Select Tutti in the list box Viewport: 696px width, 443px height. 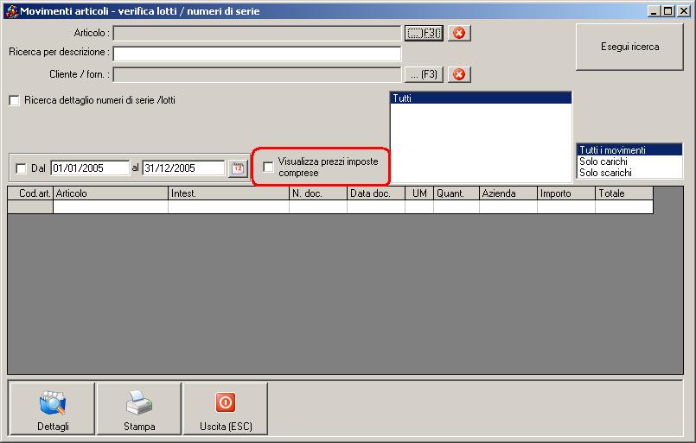click(x=481, y=98)
